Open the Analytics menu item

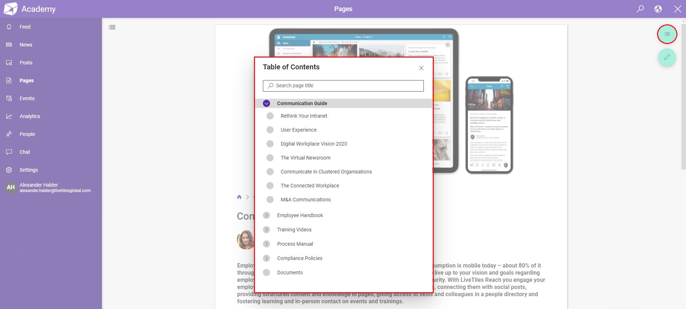click(x=30, y=116)
